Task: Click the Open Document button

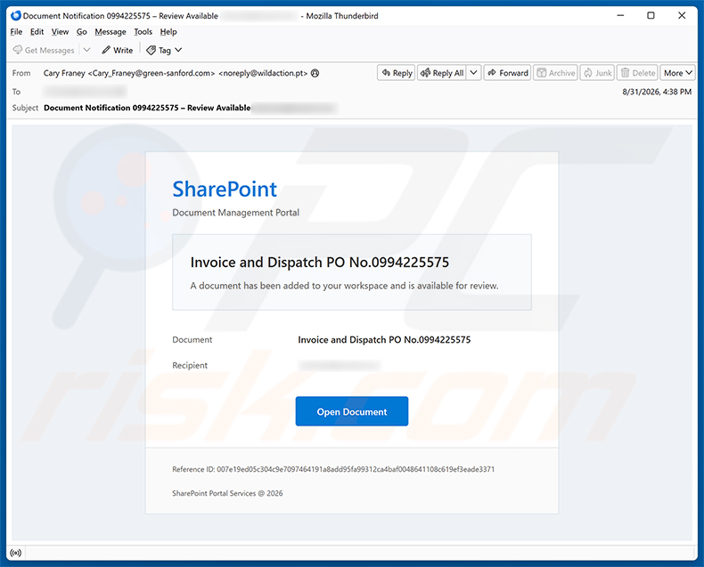Action: [351, 411]
